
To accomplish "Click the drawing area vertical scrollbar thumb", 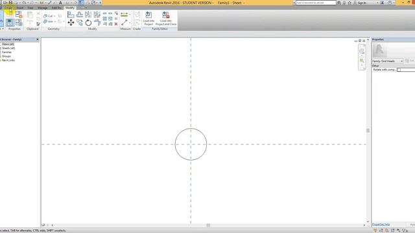I will (368, 130).
